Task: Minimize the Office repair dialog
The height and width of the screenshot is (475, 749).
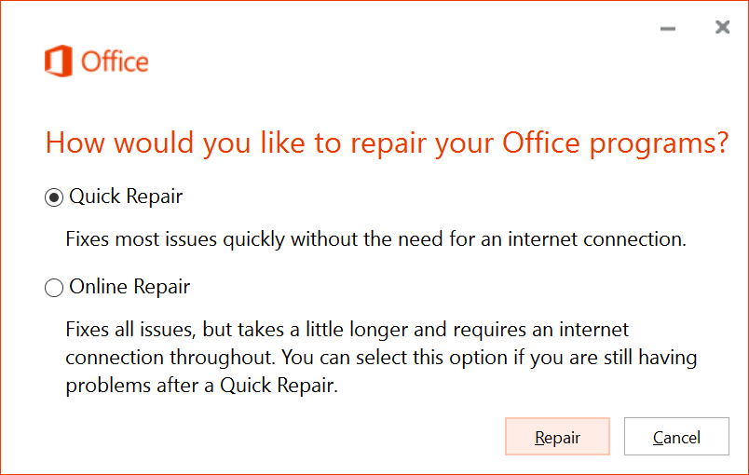Action: coord(668,29)
